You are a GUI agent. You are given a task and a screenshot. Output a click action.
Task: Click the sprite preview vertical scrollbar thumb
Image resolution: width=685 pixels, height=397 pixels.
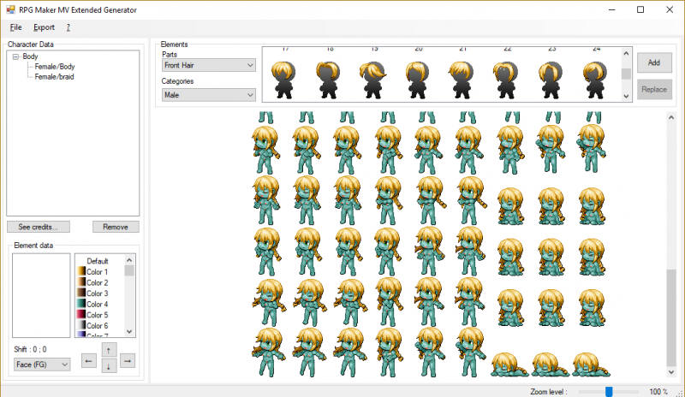pos(671,318)
